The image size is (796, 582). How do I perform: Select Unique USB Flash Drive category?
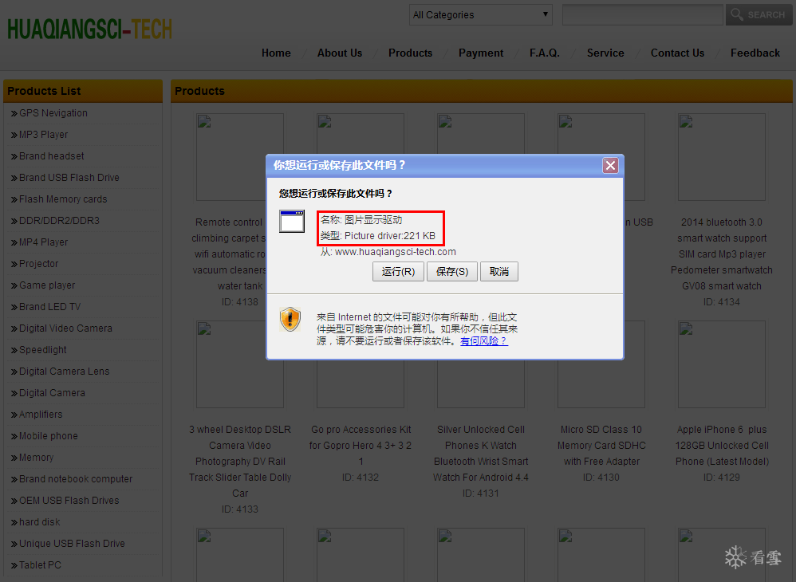pyautogui.click(x=72, y=544)
